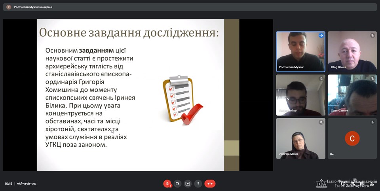Open the activities icon

[371, 183]
